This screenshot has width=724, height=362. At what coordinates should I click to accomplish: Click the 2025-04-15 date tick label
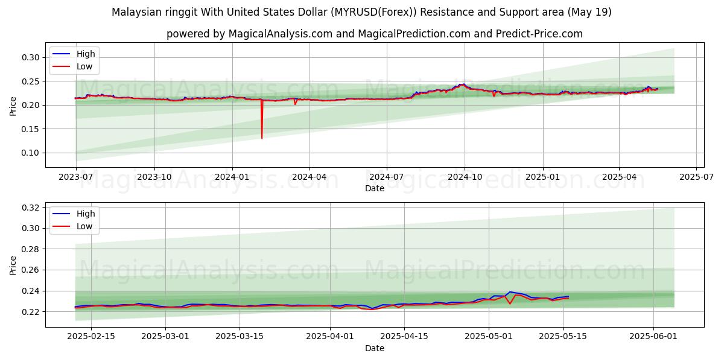coord(405,337)
